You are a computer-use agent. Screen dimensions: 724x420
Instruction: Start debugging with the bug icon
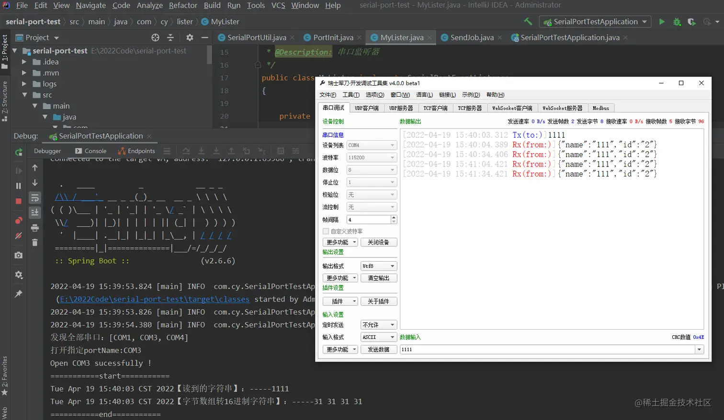(677, 22)
